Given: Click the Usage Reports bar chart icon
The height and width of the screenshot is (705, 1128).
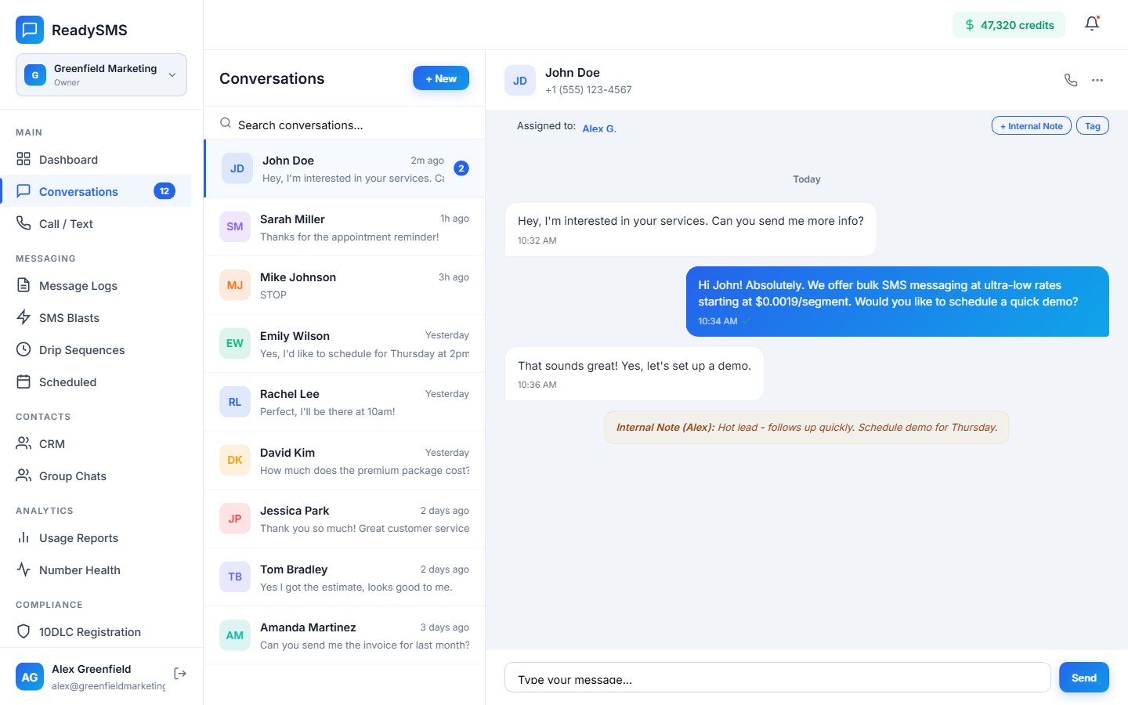Looking at the screenshot, I should pyautogui.click(x=23, y=537).
